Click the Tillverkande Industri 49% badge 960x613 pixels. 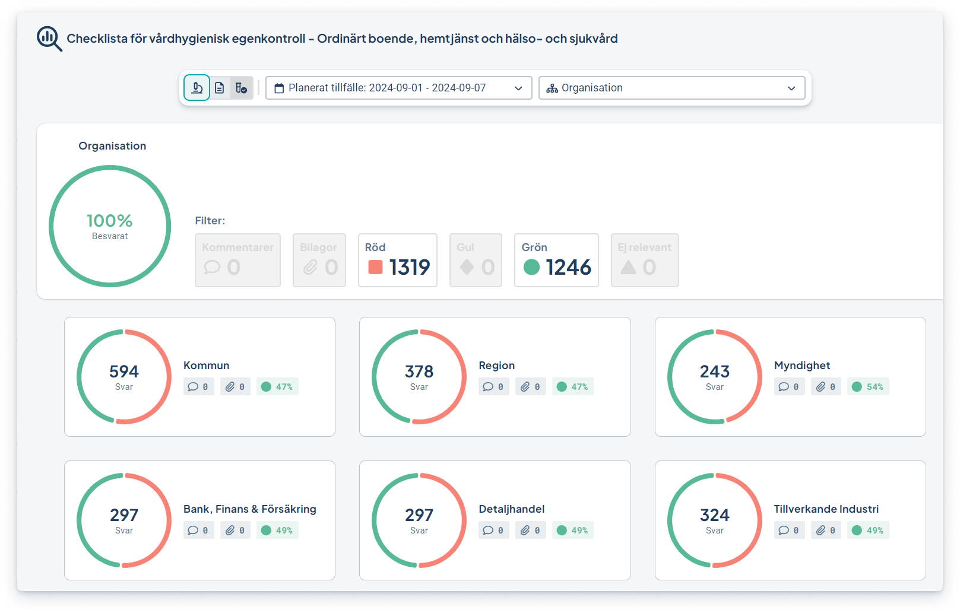point(868,531)
